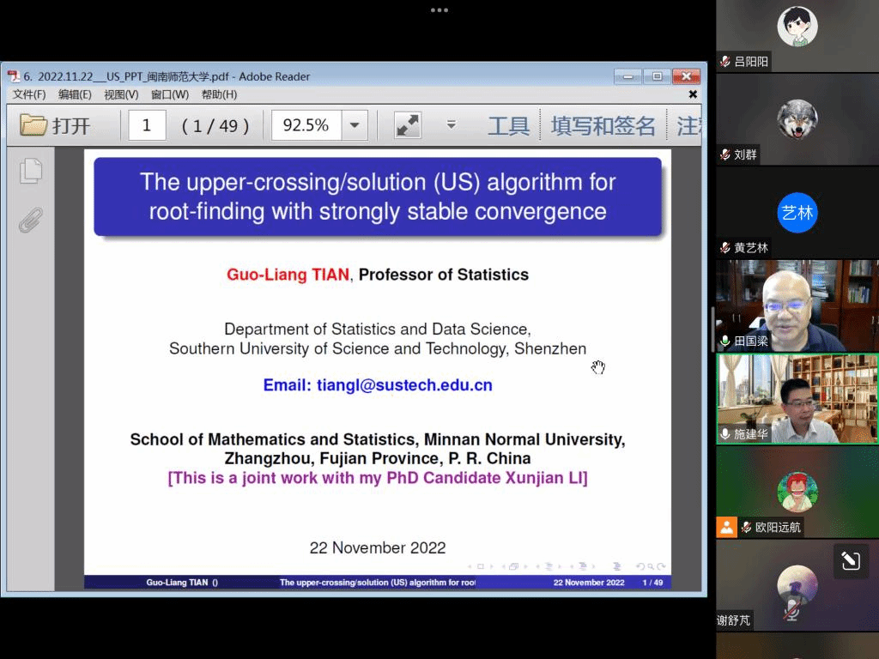Open the 填写和签名 pane
The width and height of the screenshot is (879, 659).
point(603,126)
